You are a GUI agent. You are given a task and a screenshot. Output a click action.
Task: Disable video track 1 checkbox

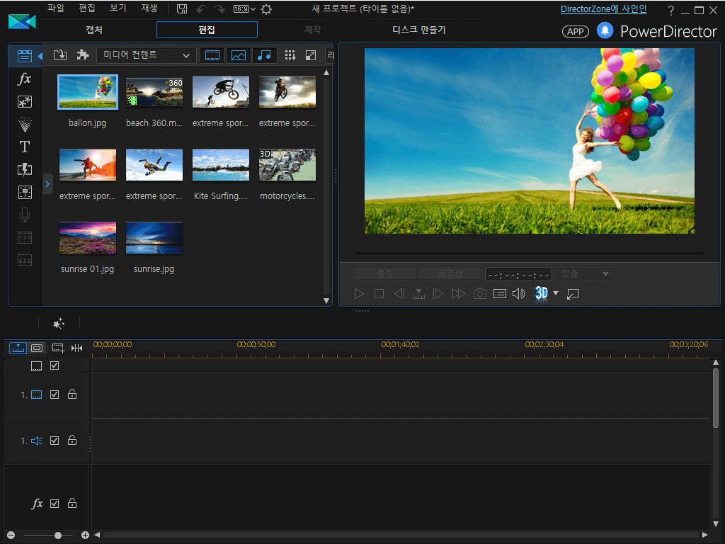(x=55, y=395)
